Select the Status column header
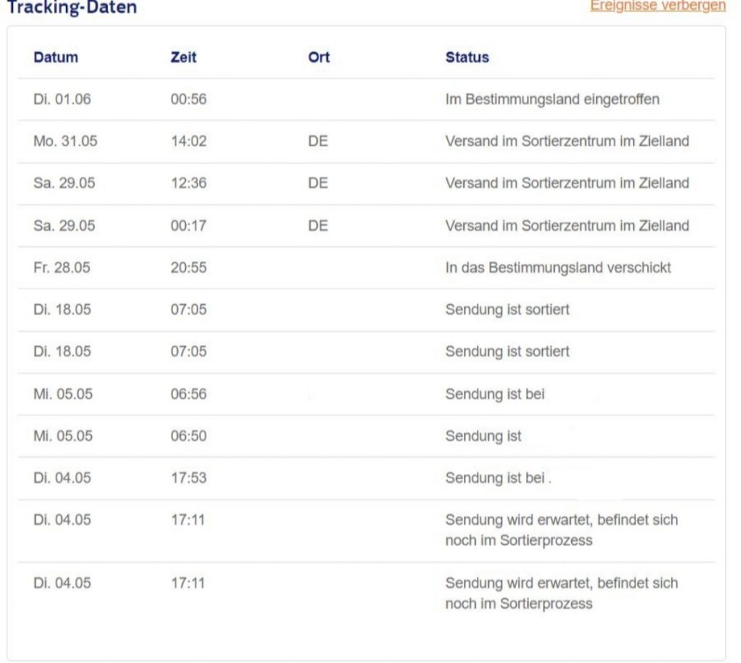This screenshot has height=663, width=741. [467, 57]
